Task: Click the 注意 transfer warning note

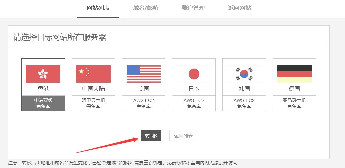Action: (x=123, y=163)
